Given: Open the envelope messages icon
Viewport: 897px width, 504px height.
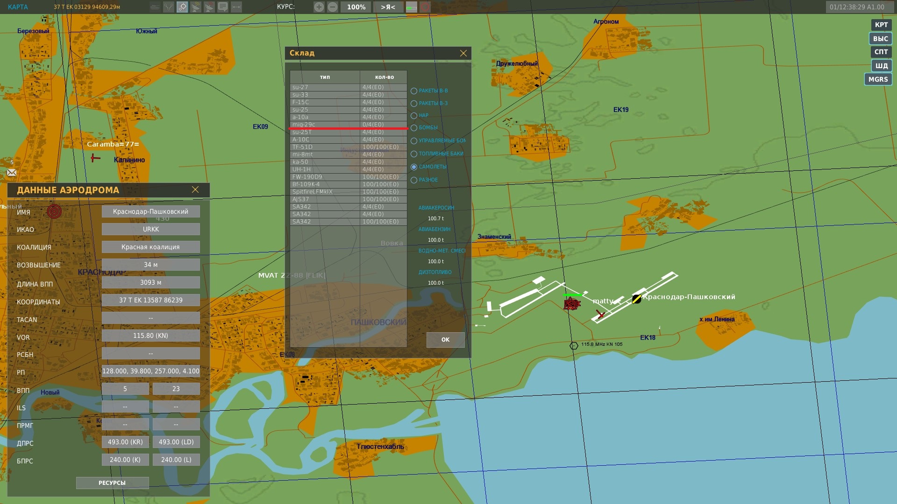Looking at the screenshot, I should click(12, 173).
